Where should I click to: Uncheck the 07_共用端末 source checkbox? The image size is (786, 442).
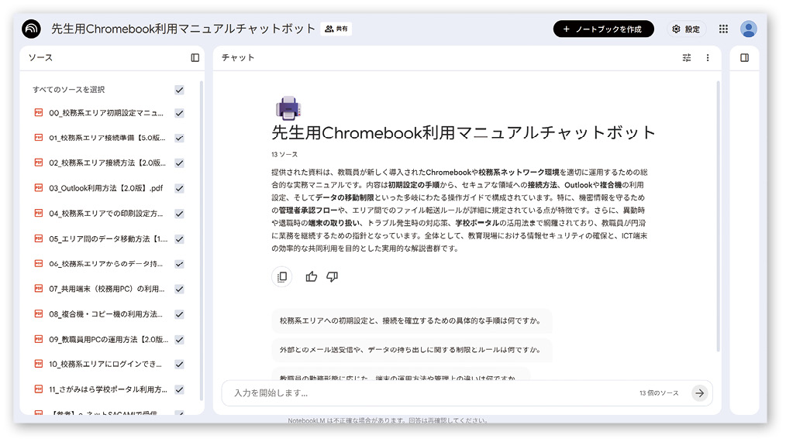179,290
